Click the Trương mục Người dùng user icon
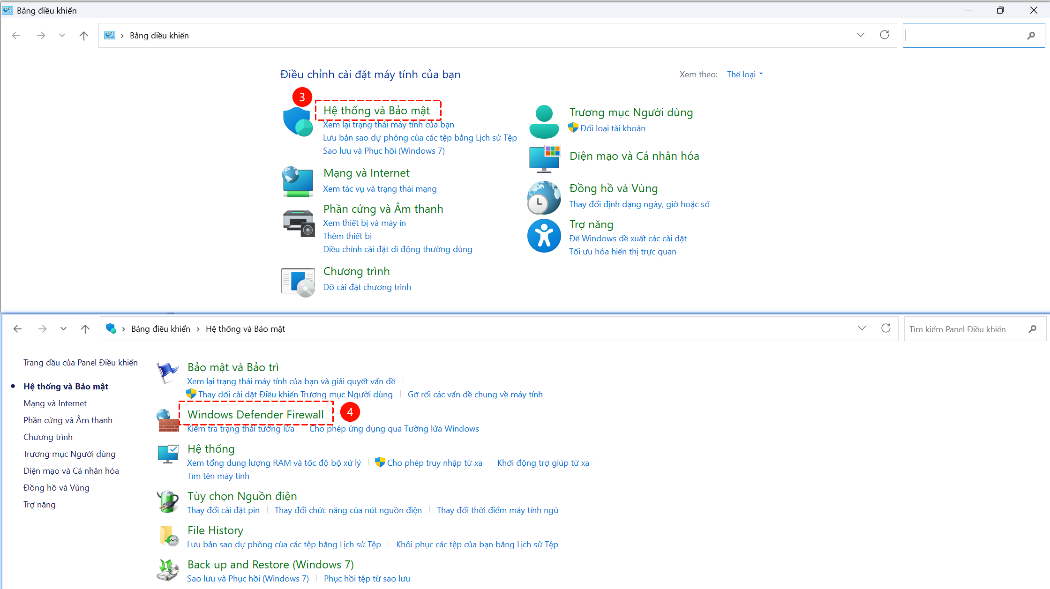 coord(544,121)
